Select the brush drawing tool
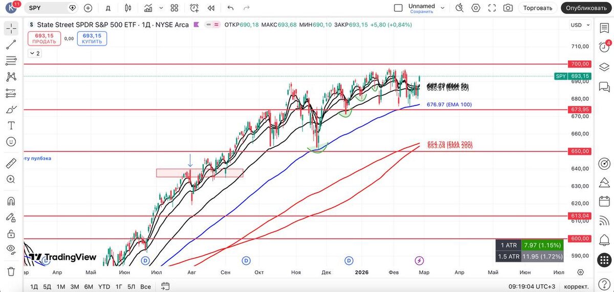 (x=11, y=109)
